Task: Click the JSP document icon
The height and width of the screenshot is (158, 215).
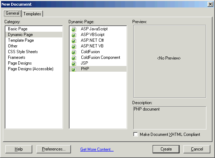Action: 74,63
